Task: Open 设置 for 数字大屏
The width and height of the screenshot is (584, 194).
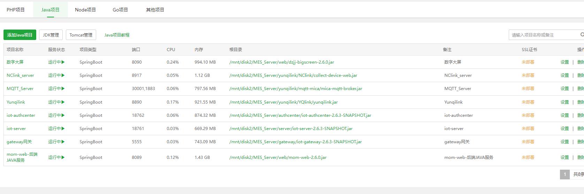Action: [564, 62]
